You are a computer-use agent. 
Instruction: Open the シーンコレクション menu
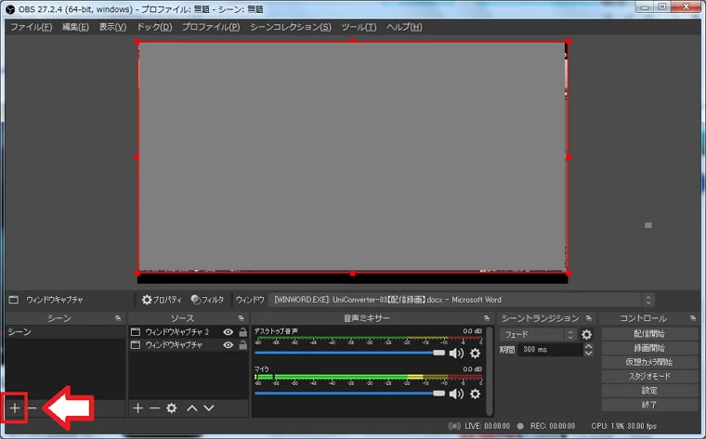(x=290, y=27)
